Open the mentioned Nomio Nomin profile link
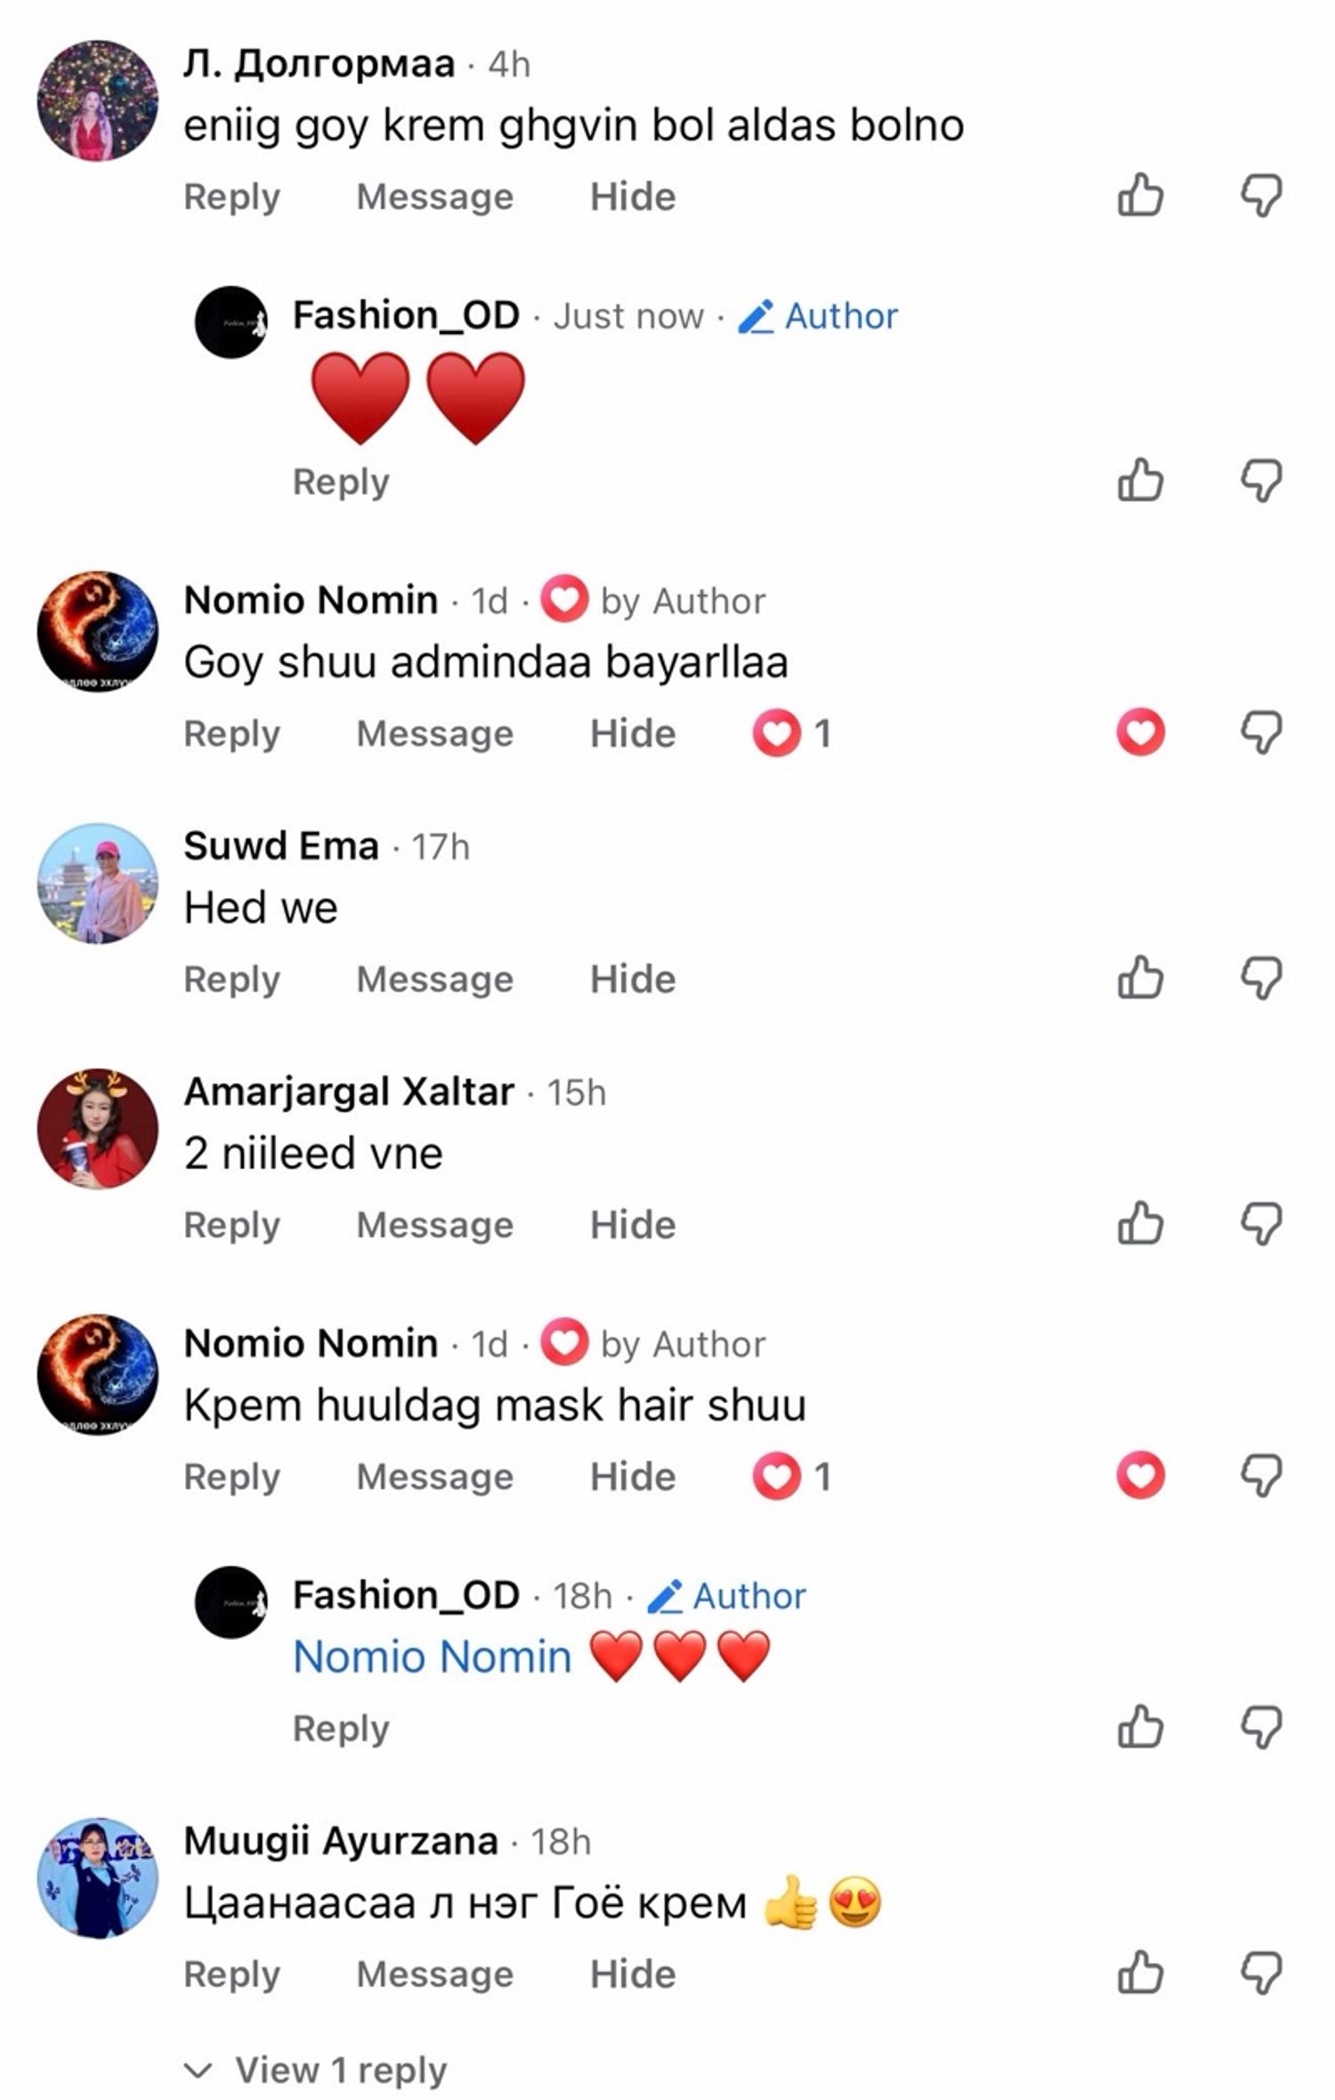This screenshot has height=2100, width=1335. (433, 1657)
